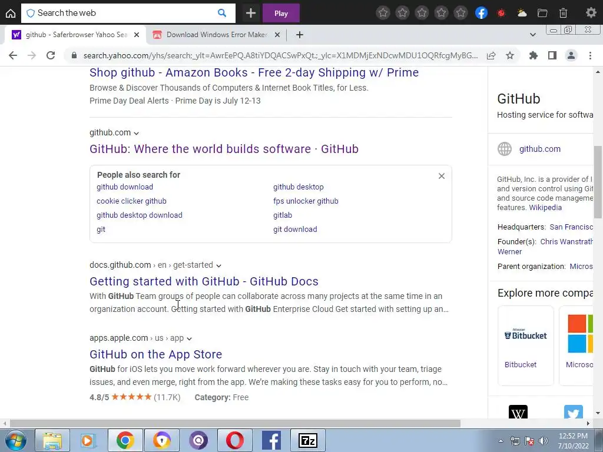The height and width of the screenshot is (452, 603).
Task: Click the address bar URL
Action: click(280, 55)
